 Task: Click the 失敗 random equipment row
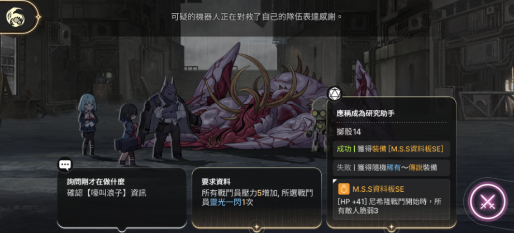click(391, 168)
